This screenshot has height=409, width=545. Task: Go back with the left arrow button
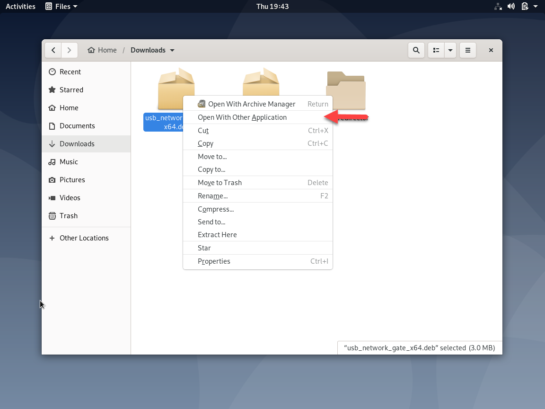click(53, 50)
